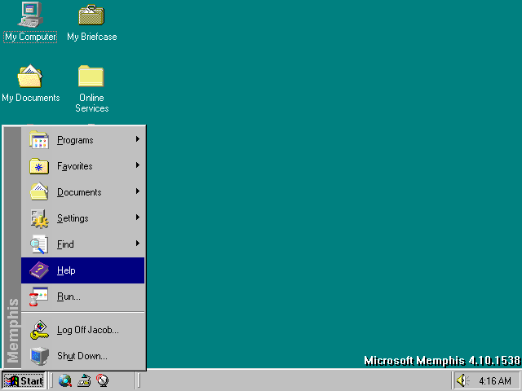Click the 4:16 AM taskbar clock
Image resolution: width=522 pixels, height=391 pixels.
point(495,381)
